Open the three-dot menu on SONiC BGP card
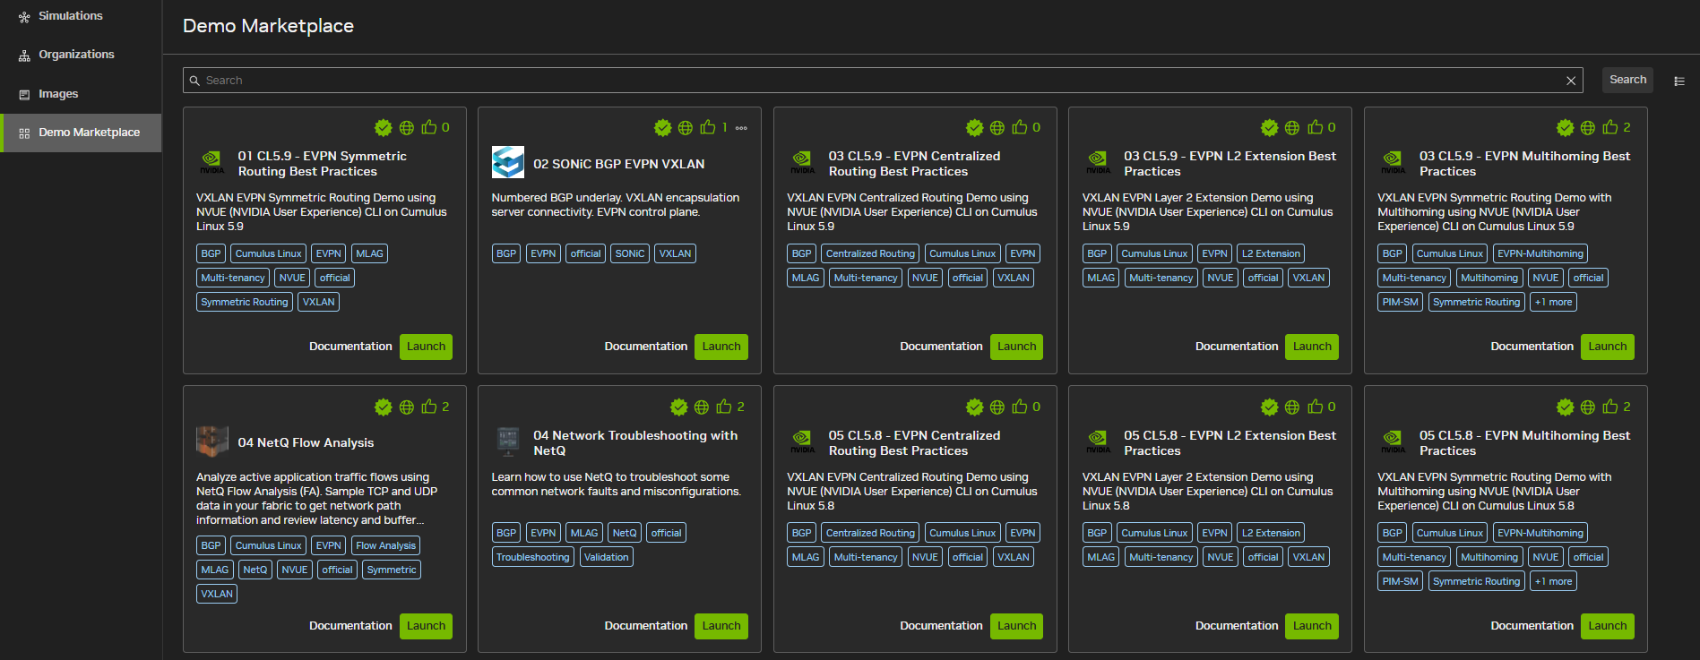Screen dimensions: 1700x660 click(x=741, y=128)
